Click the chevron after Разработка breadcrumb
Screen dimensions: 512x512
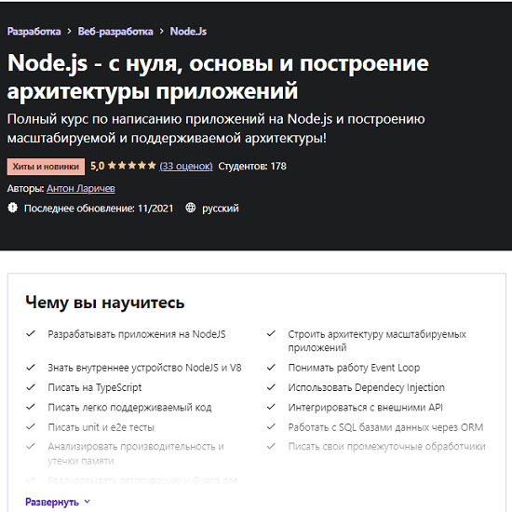click(x=69, y=32)
